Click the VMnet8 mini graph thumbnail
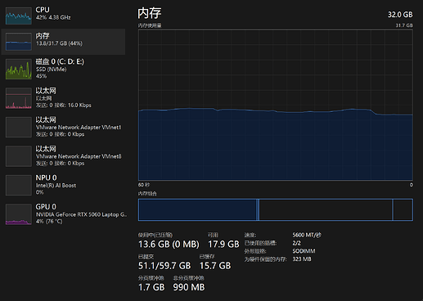The height and width of the screenshot is (301, 423). click(19, 156)
